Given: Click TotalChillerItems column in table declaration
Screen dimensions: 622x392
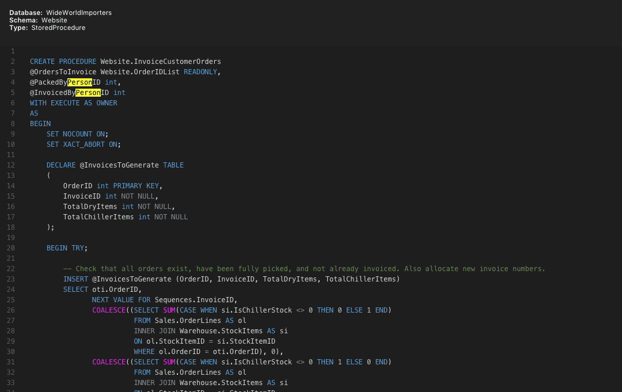Looking at the screenshot, I should tap(98, 217).
